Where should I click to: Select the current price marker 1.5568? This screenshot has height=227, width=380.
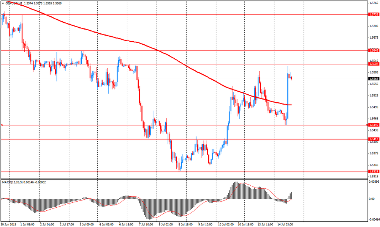(x=373, y=79)
